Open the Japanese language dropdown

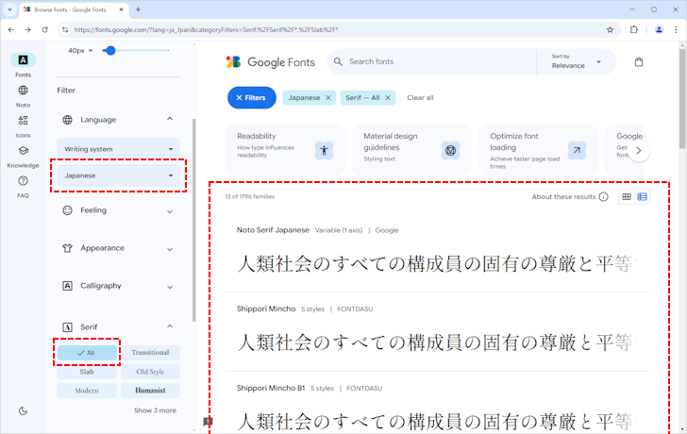coord(118,175)
